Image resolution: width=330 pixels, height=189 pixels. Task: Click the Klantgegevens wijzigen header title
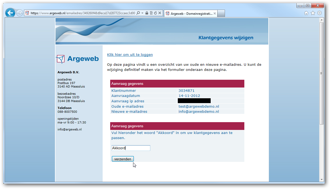(226, 38)
